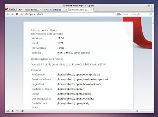Image resolution: width=158 pixels, height=117 pixels.
Task: Toggle Opera Turbo speedometer icon
Action: point(22,111)
